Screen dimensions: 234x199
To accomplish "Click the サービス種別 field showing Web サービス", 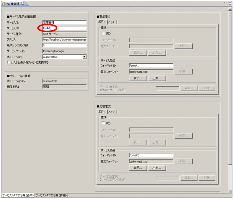I will 64,34.
